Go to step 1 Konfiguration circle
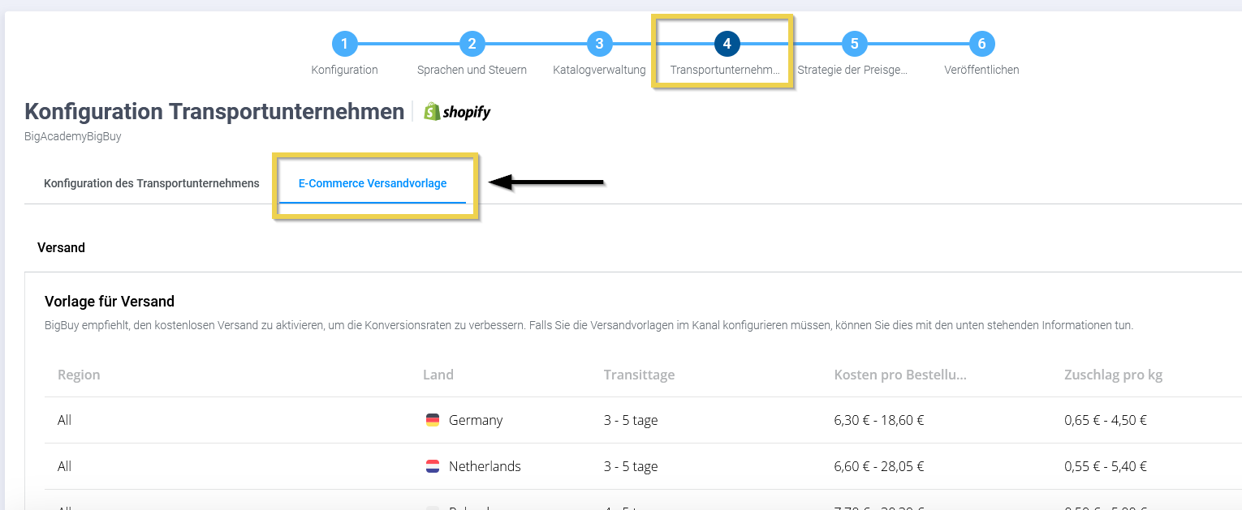 (344, 44)
